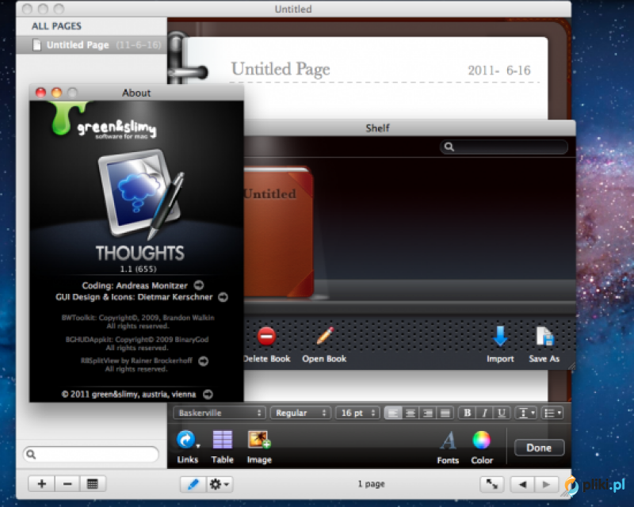Center align text
The width and height of the screenshot is (634, 507).
[x=411, y=413]
